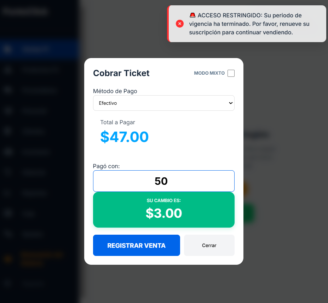
Task: Click the chevron on the payment method selector
Action: click(x=230, y=103)
